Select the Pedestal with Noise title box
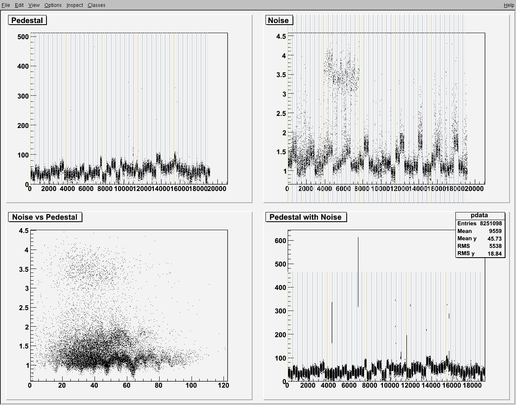516x405 pixels. point(305,217)
